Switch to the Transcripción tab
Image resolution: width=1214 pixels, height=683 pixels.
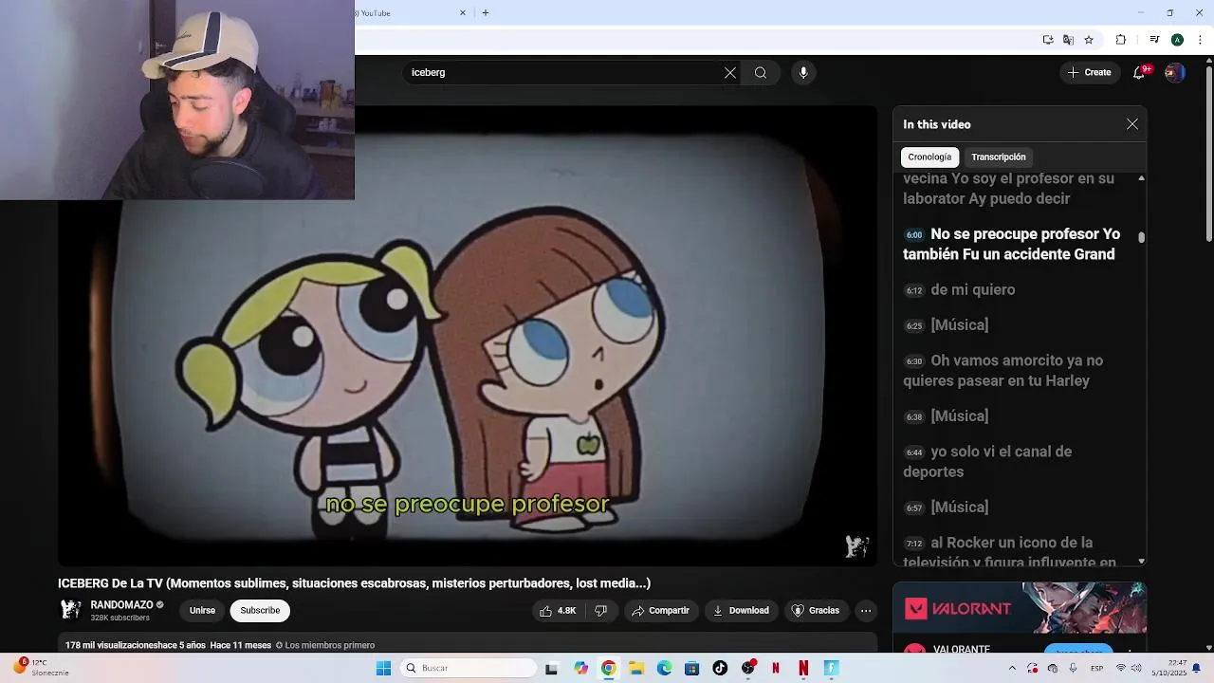click(x=999, y=157)
